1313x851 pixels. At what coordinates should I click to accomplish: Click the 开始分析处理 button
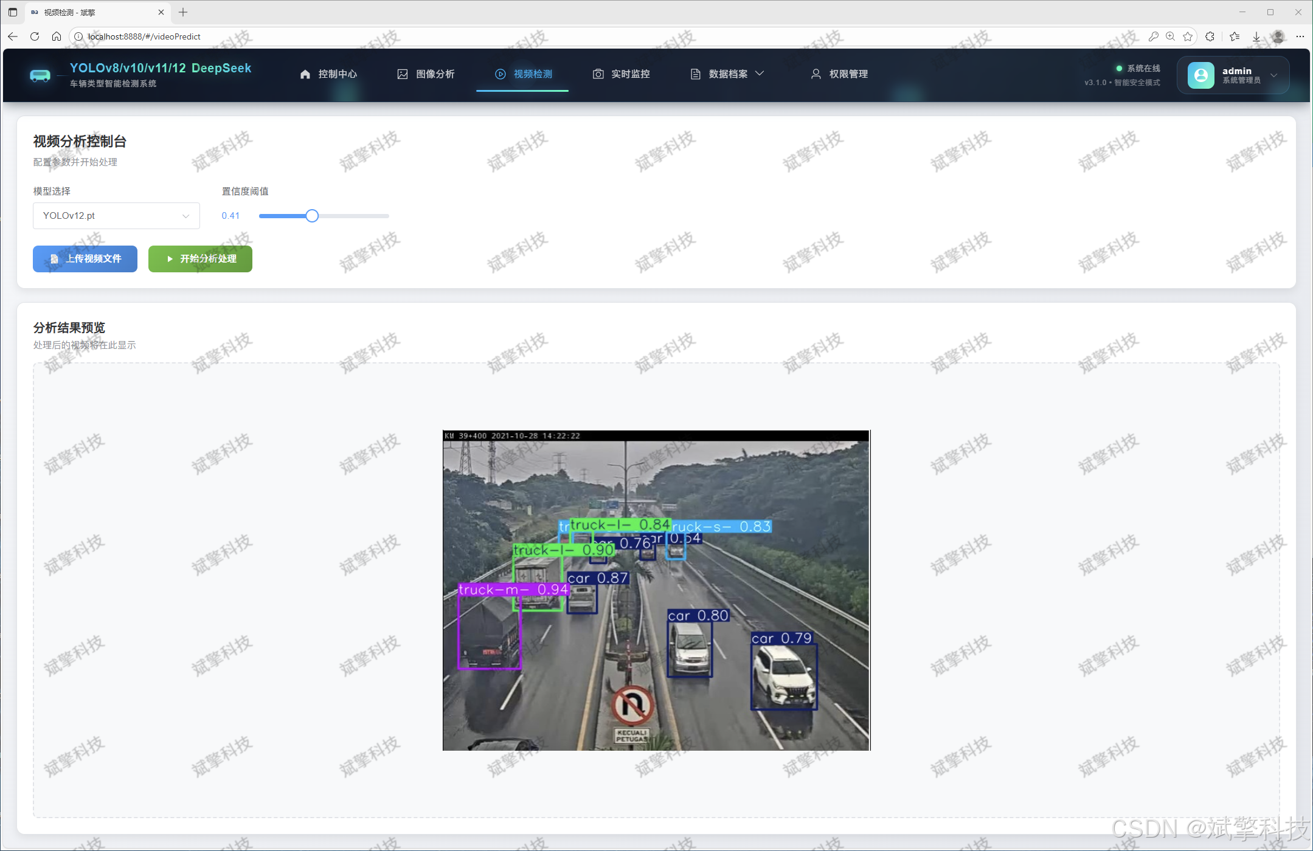(200, 259)
